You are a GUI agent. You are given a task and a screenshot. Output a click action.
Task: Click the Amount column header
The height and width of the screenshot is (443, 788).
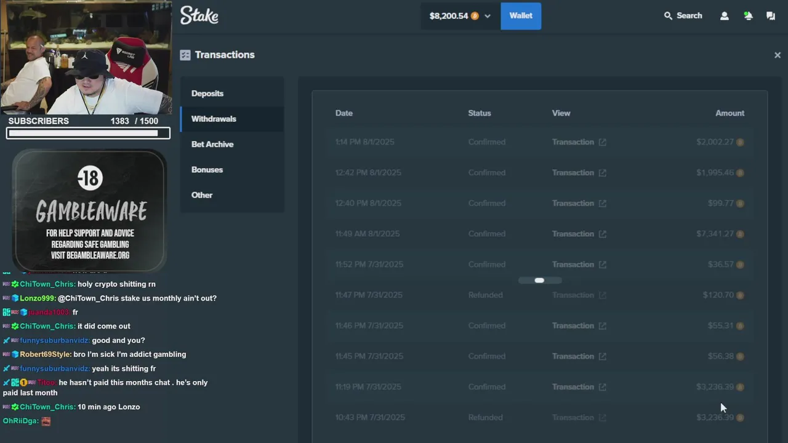(x=730, y=113)
